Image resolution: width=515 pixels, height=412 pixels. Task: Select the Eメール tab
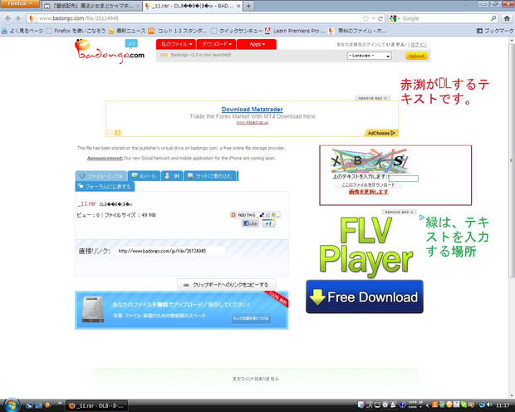pos(145,176)
